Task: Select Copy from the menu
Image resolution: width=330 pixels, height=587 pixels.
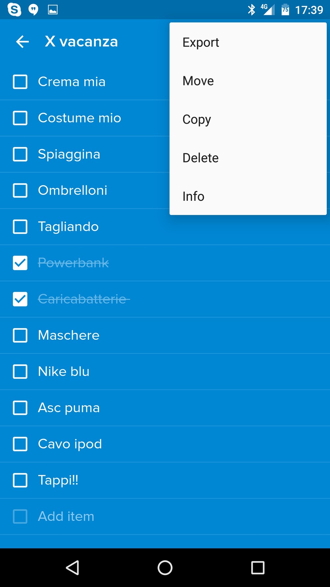Action: click(197, 120)
